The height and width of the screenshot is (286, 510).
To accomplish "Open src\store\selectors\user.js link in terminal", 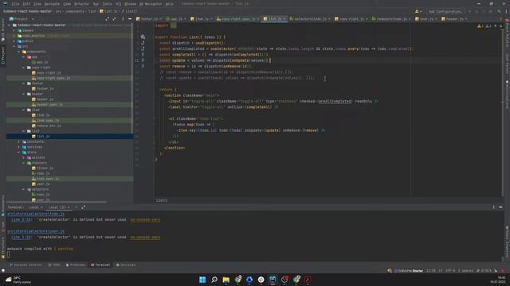I will [36, 231].
